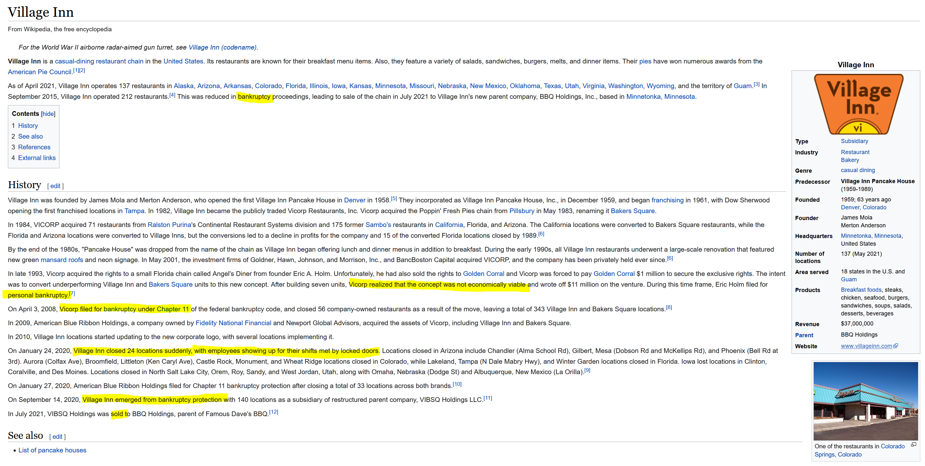Open the Arkansas state link
Viewport: 925px width, 466px height.
tap(237, 86)
